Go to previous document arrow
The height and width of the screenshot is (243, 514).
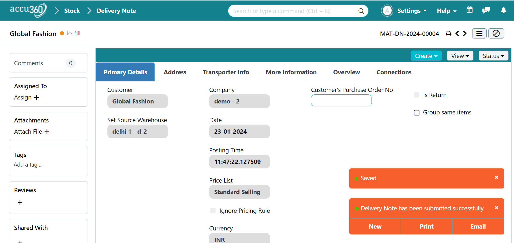point(457,33)
